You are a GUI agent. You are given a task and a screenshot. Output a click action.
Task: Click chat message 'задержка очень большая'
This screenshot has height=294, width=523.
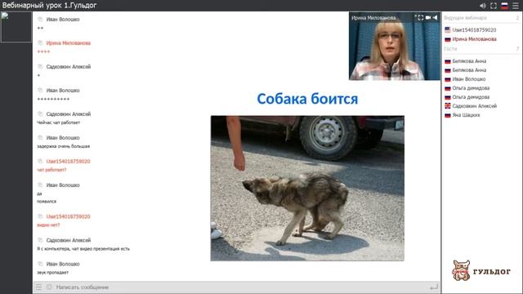point(64,146)
